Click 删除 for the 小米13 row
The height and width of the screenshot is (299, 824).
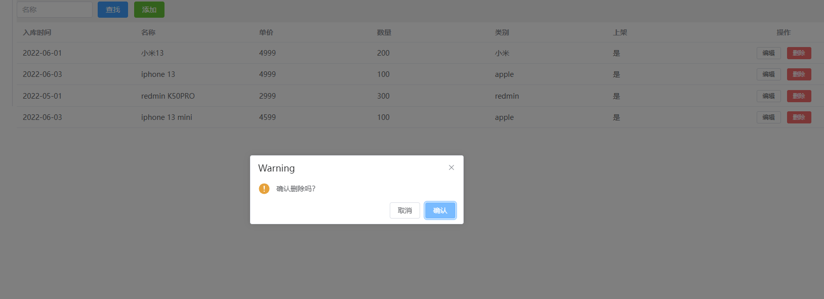click(x=799, y=53)
